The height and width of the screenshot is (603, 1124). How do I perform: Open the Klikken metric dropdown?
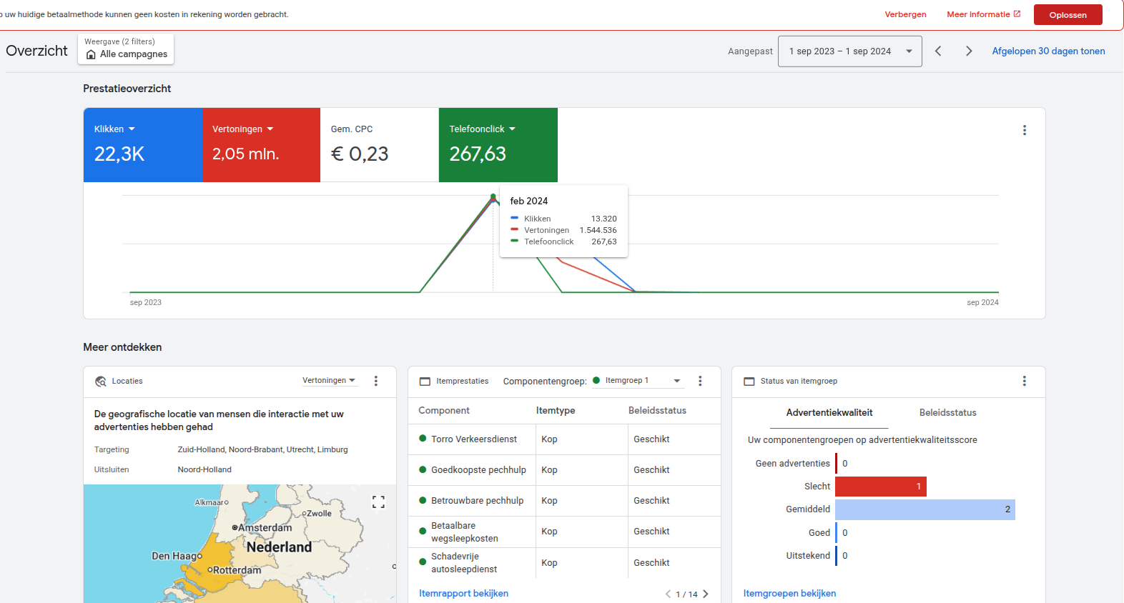(x=114, y=129)
